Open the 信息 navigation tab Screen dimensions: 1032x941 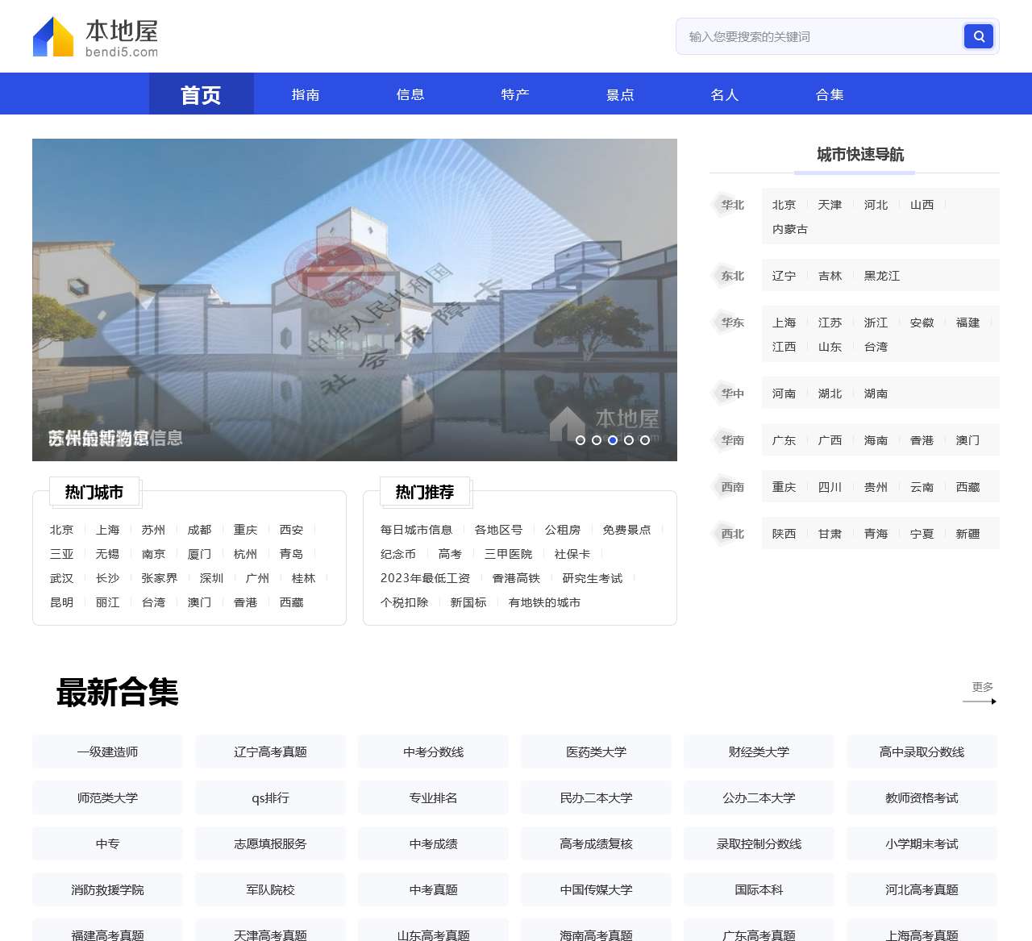[x=410, y=94]
